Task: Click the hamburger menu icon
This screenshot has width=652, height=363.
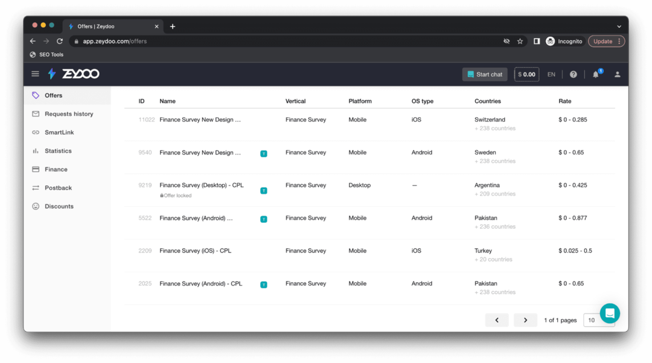Action: tap(35, 74)
